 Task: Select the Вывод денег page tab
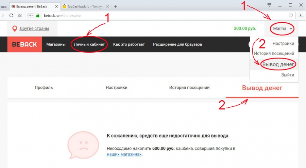[x=262, y=88]
